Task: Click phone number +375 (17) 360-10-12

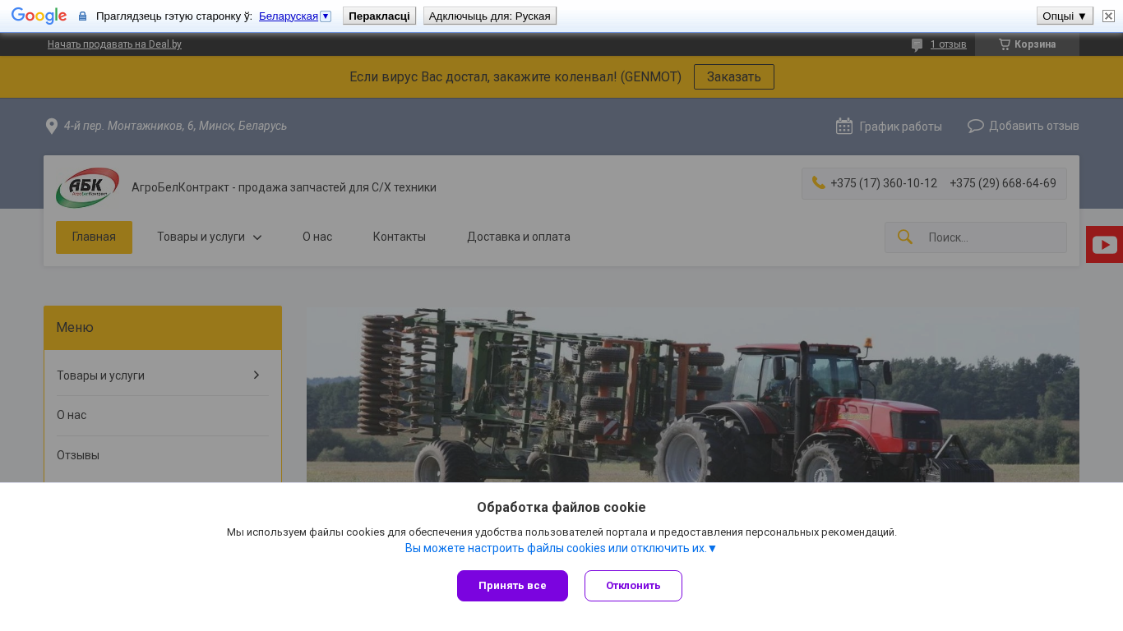Action: coord(884,183)
